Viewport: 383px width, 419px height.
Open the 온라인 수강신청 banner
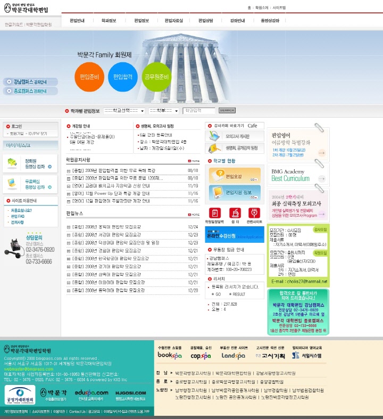(x=235, y=235)
